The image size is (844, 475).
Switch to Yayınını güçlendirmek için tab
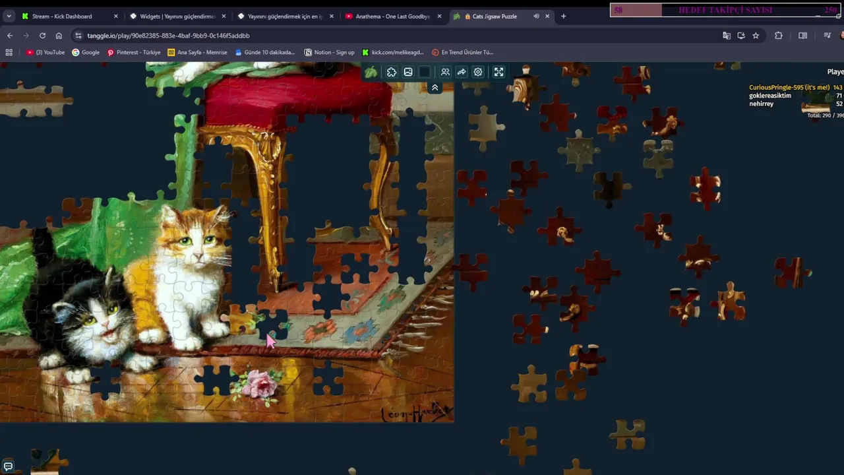[286, 16]
